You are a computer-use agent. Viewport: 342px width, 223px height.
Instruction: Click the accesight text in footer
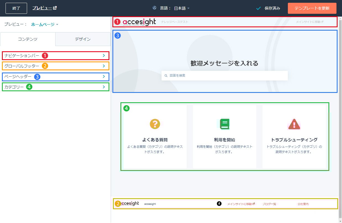click(x=150, y=204)
